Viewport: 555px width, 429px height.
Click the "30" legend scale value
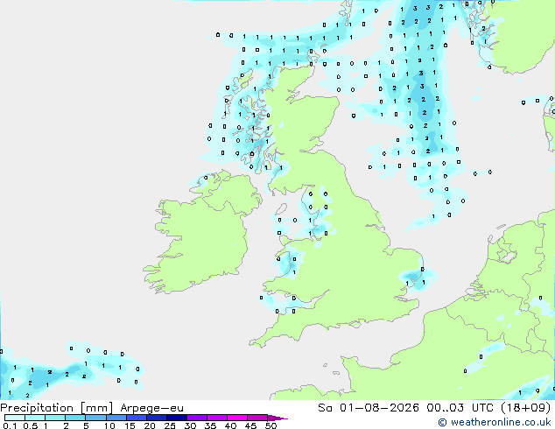click(190, 425)
